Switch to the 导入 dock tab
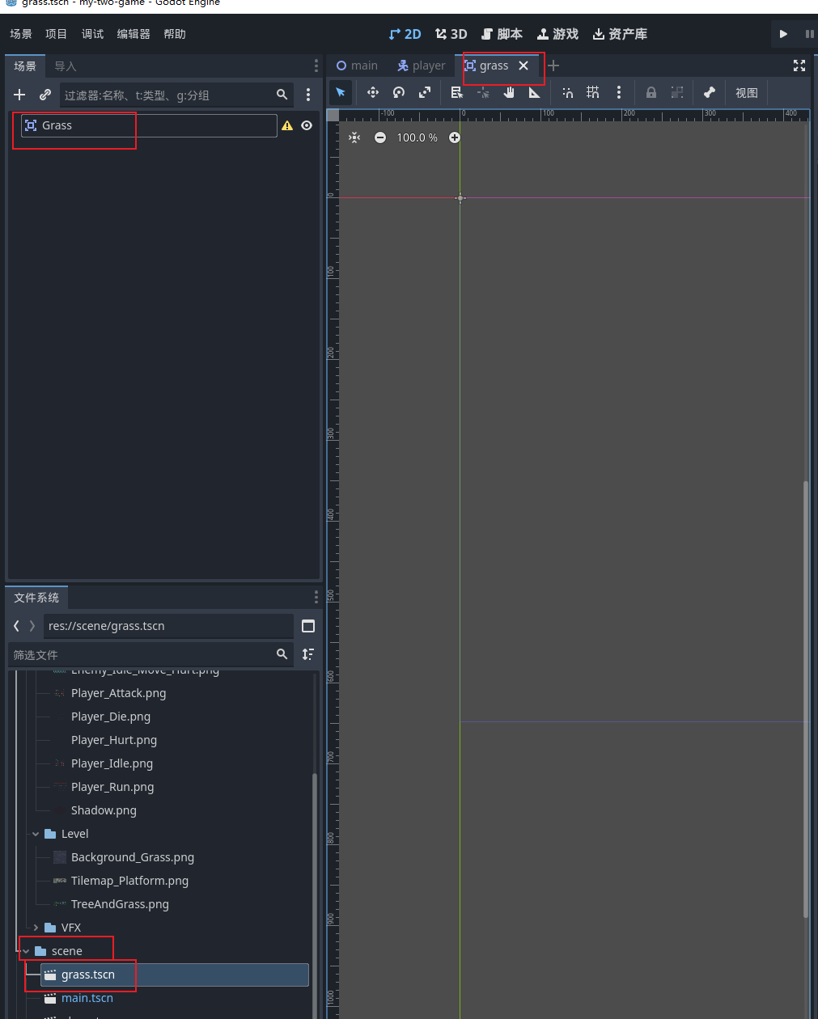The width and height of the screenshot is (818, 1019). (66, 66)
